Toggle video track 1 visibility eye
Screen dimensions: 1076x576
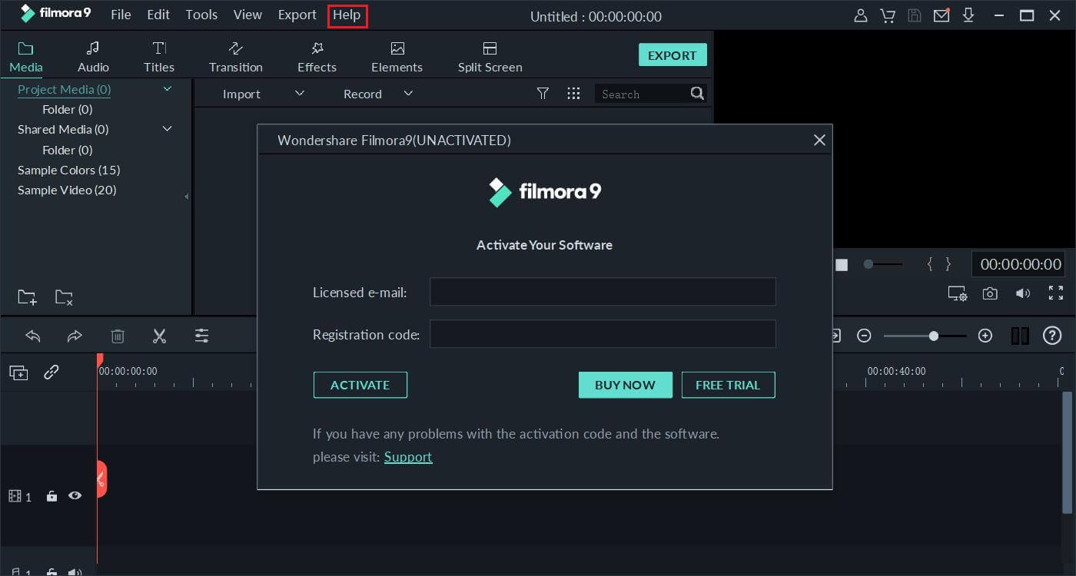tap(75, 496)
